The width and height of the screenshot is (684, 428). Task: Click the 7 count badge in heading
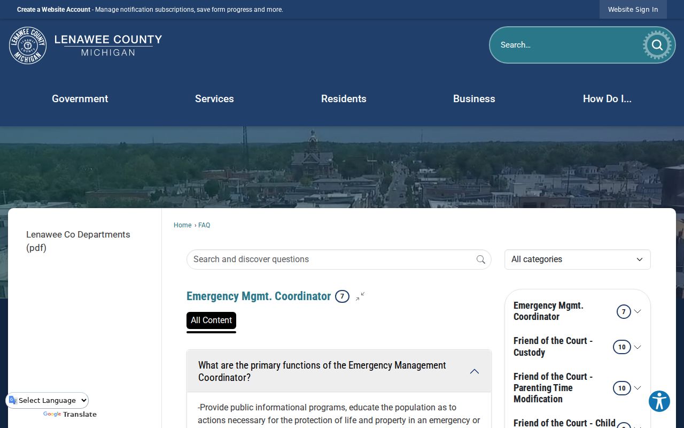click(x=342, y=296)
